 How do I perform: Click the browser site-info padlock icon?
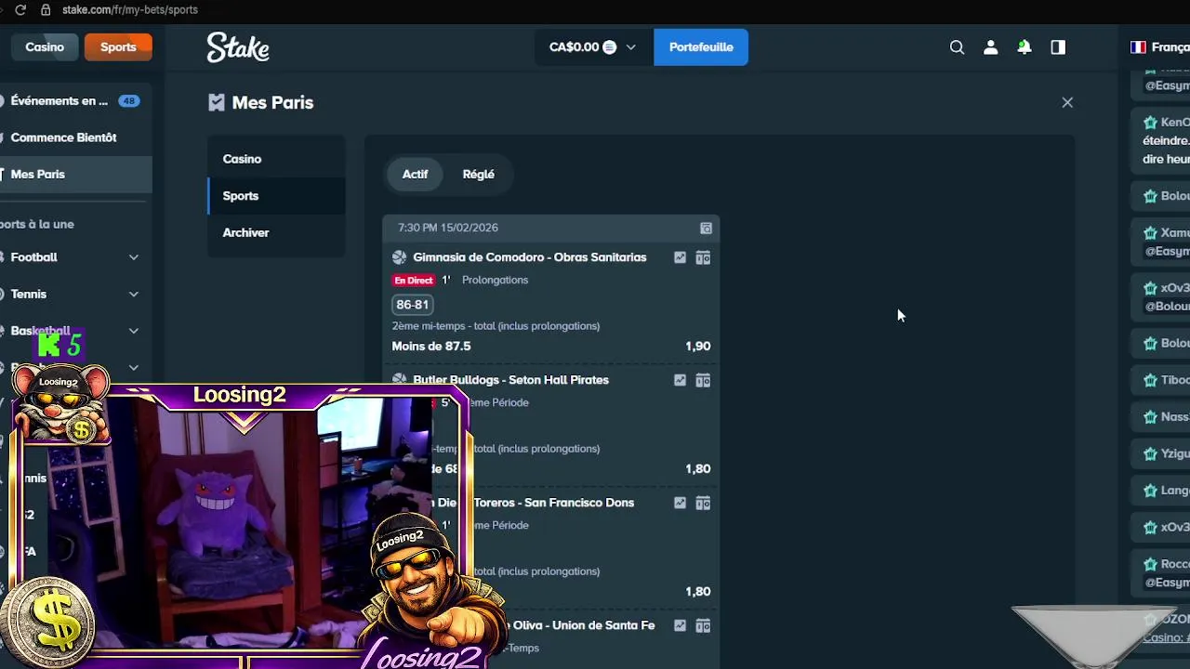click(46, 9)
